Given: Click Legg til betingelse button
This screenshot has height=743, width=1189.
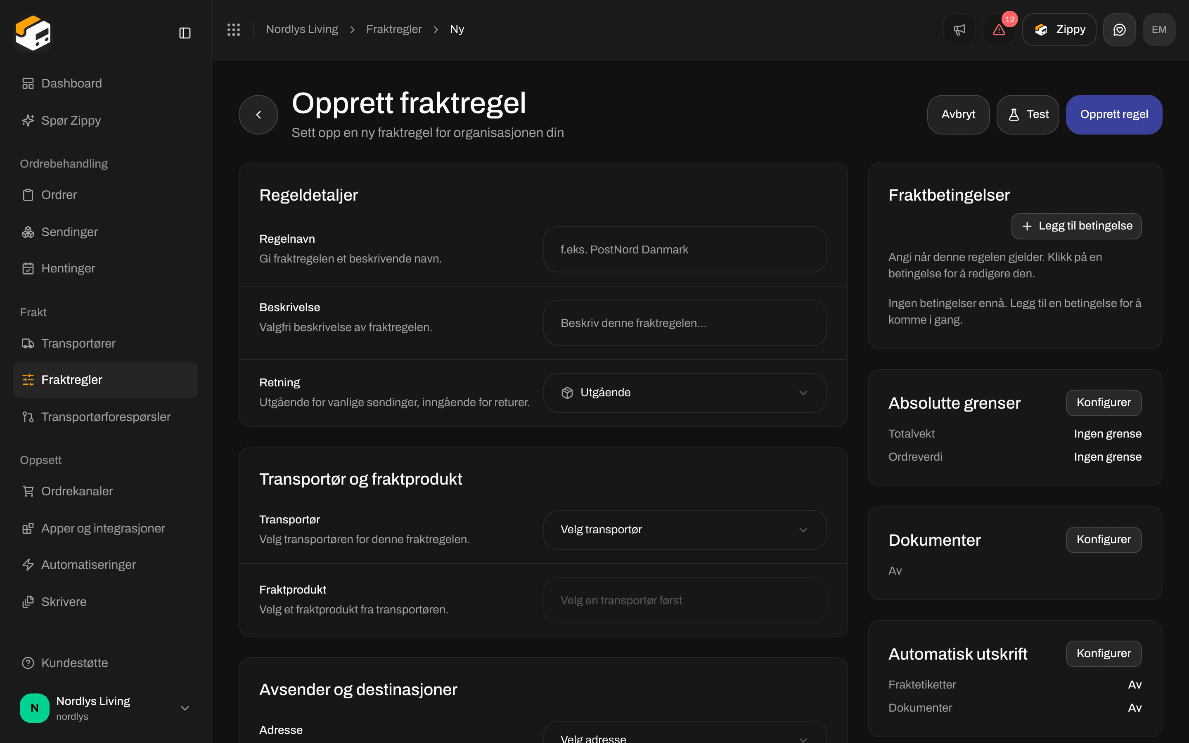Looking at the screenshot, I should [x=1076, y=226].
